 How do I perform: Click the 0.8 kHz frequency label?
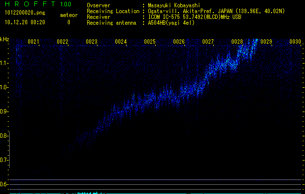4,136
